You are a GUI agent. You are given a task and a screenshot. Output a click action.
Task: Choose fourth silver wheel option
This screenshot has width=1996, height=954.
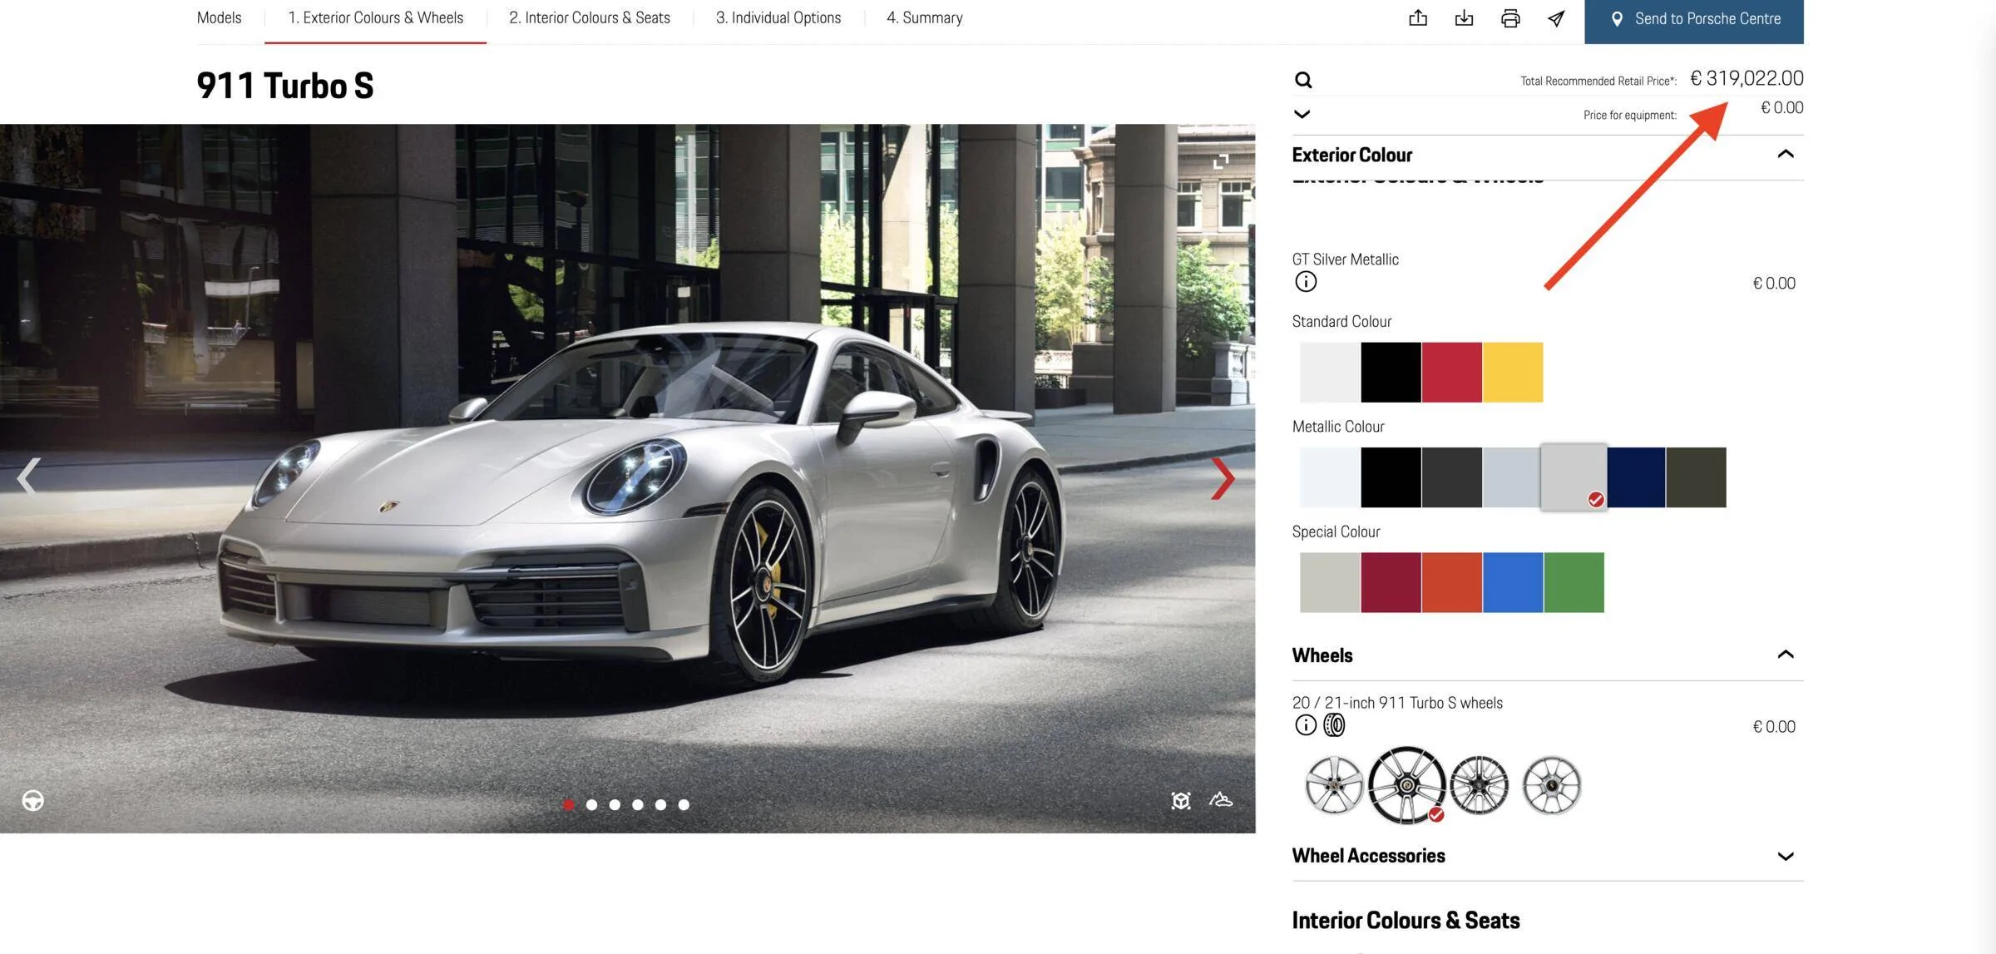(1551, 784)
